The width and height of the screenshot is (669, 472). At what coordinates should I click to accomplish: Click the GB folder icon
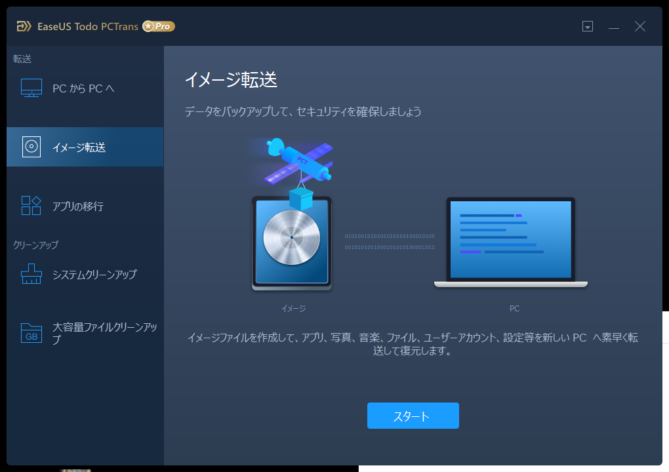(x=31, y=333)
